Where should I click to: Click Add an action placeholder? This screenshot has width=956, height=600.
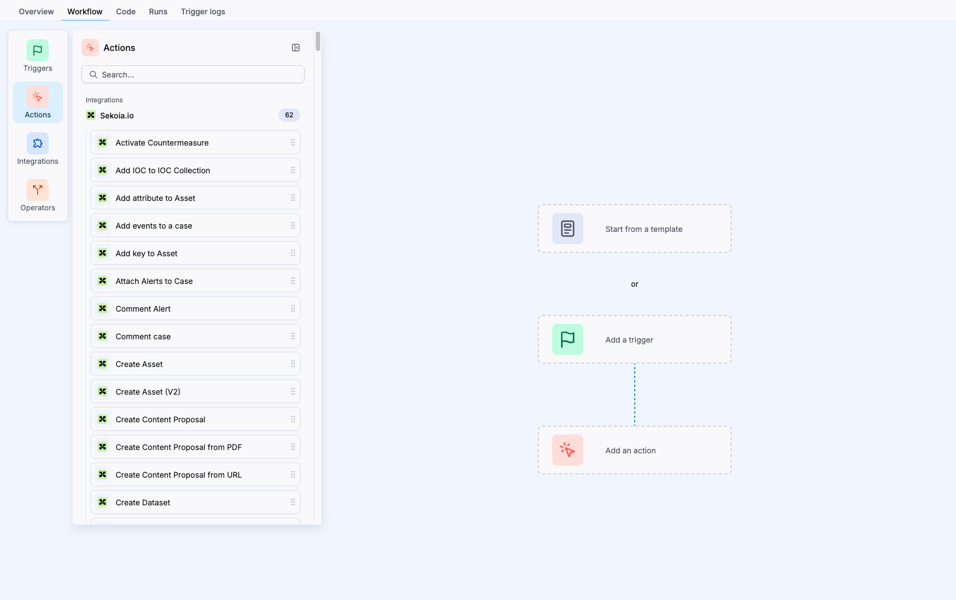pos(635,451)
